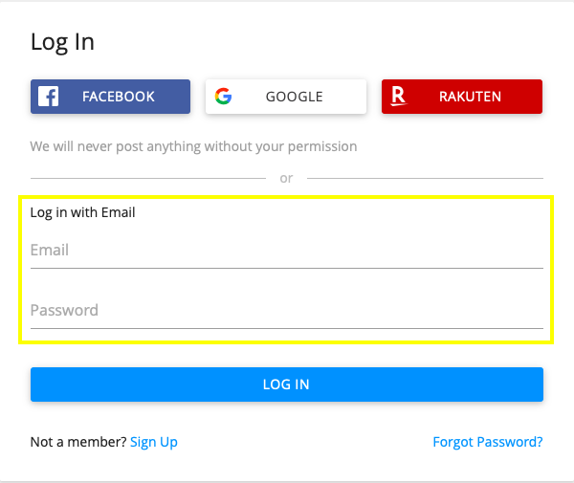Click the multicolor Google 'G' logo
574x483 pixels.
223,97
